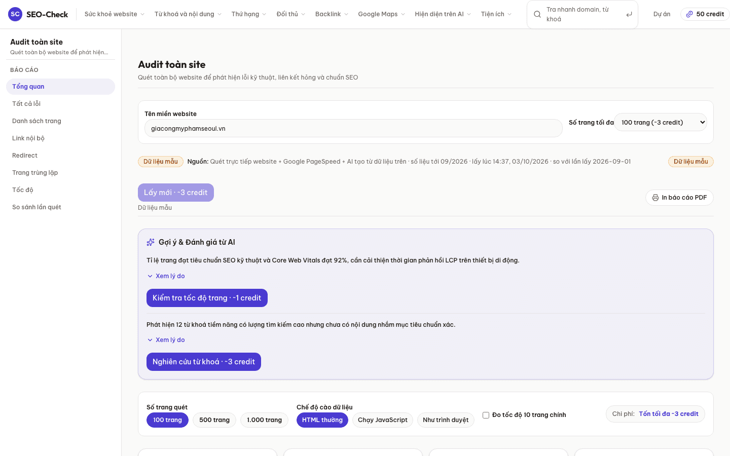Open the Sức khoẻ website dropdown menu
This screenshot has height=456, width=730.
[115, 14]
